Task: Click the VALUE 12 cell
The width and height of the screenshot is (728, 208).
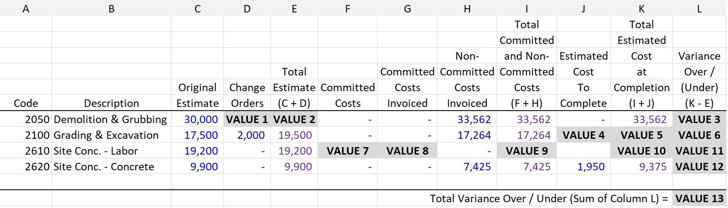Action: click(x=700, y=167)
